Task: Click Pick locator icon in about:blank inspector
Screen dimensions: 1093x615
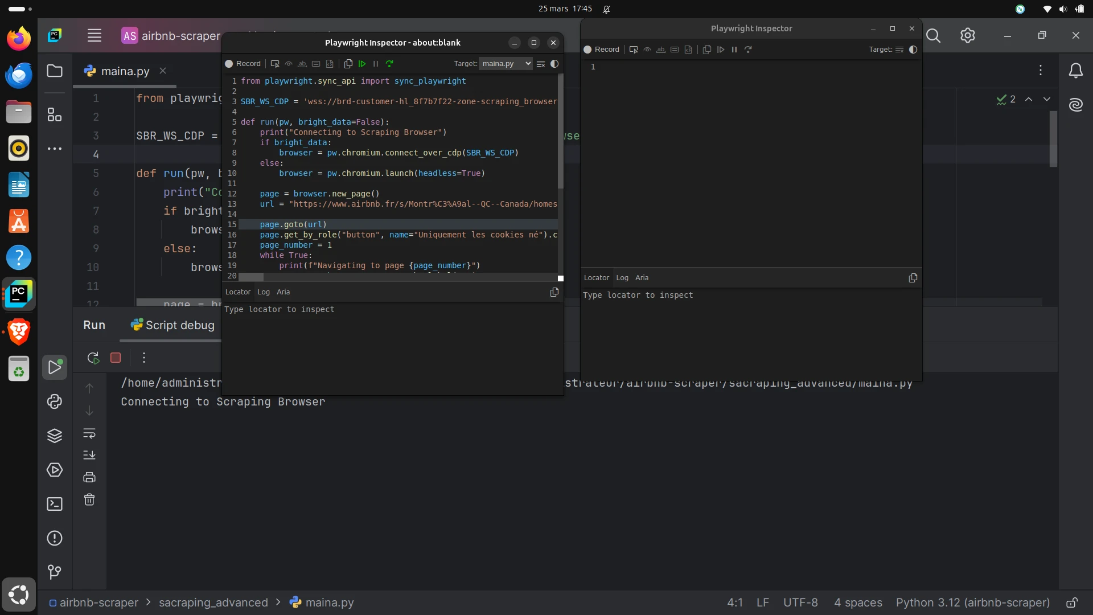Action: 275,64
